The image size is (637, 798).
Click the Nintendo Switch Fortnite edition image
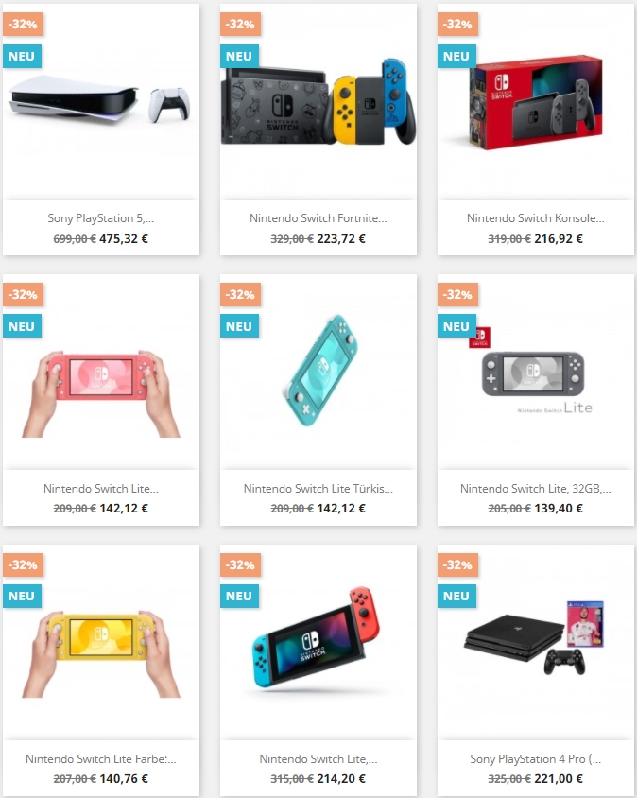[x=318, y=102]
